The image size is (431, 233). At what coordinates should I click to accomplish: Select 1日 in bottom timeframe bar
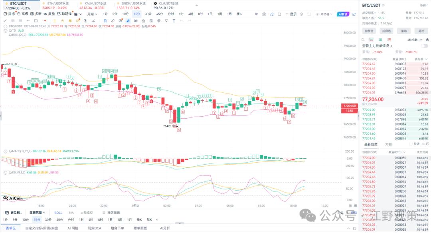pos(110,220)
